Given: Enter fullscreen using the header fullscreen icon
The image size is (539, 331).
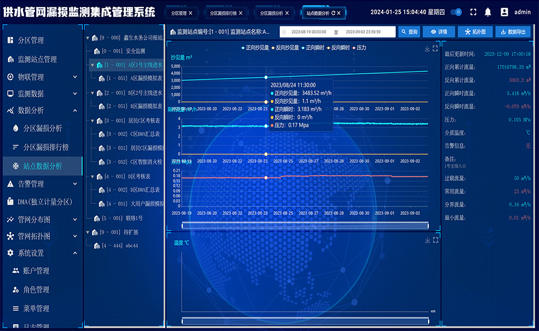Looking at the screenshot, I should 473,12.
